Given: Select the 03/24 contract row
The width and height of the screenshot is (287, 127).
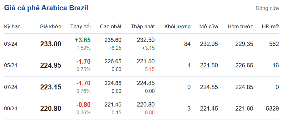Looking at the screenshot, I should click(11, 44).
